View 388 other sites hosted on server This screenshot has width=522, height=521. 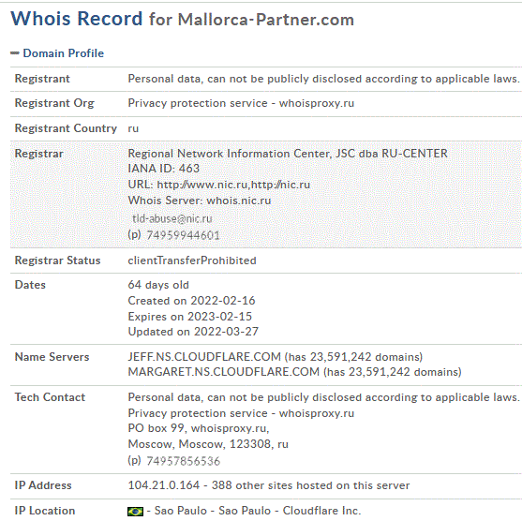310,485
